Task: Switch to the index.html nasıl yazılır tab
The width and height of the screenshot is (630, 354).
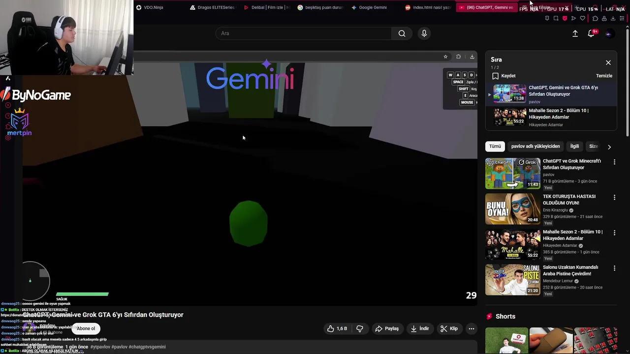Action: click(428, 7)
